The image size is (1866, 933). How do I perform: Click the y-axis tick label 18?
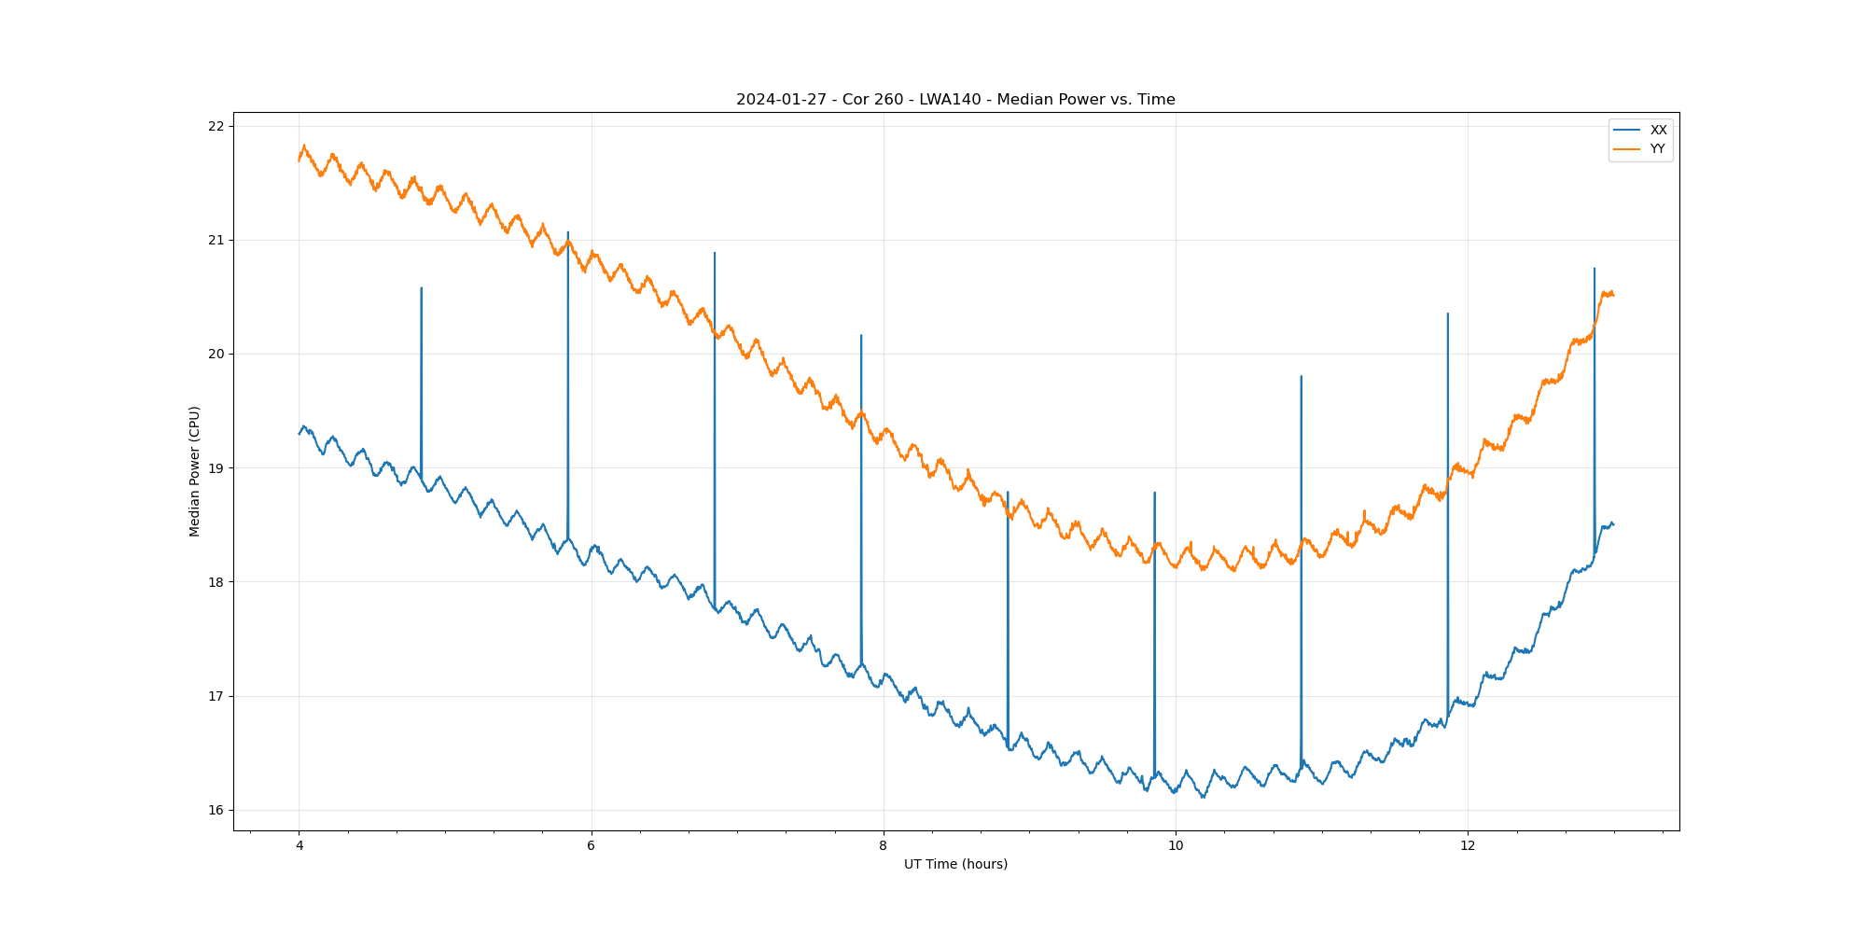coord(216,582)
